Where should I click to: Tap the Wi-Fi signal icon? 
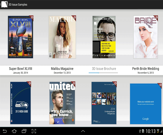point(158,131)
